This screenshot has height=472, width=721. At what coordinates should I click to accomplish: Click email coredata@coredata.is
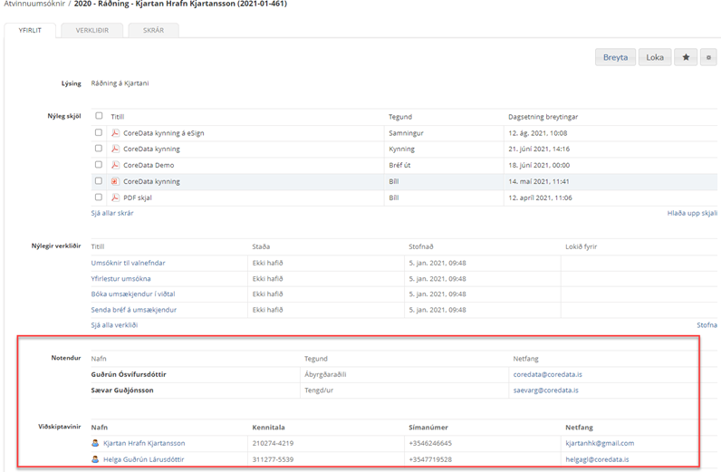(x=546, y=374)
